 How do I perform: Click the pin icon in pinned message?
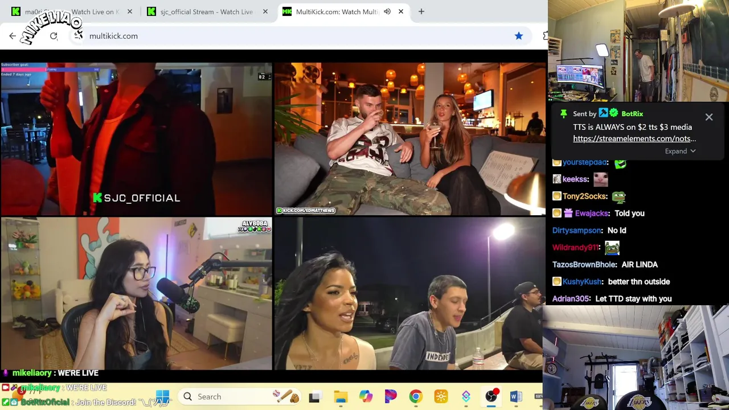pos(563,113)
